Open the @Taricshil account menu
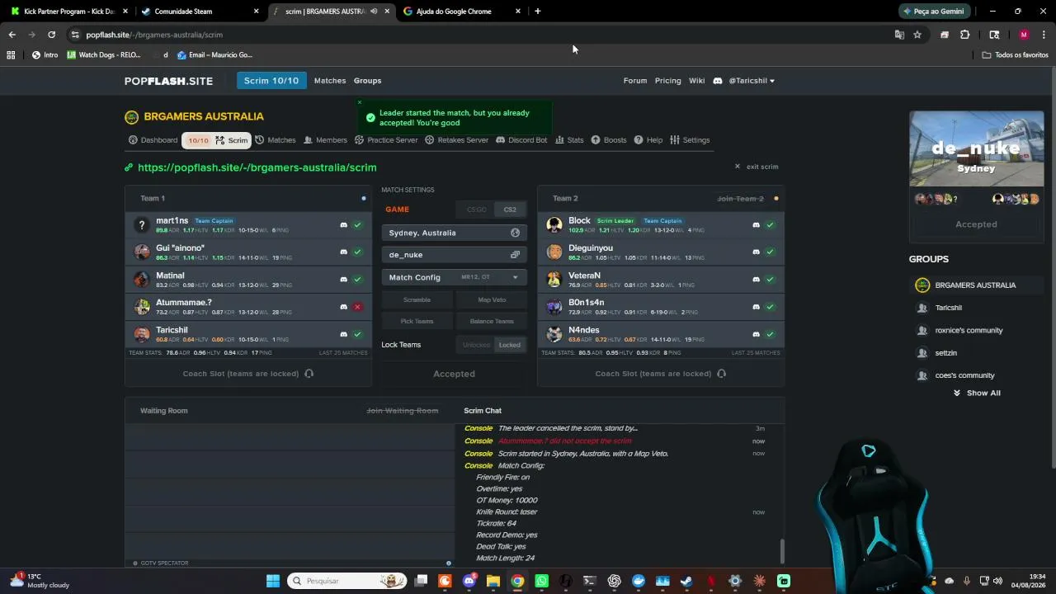This screenshot has width=1056, height=594. pos(752,81)
